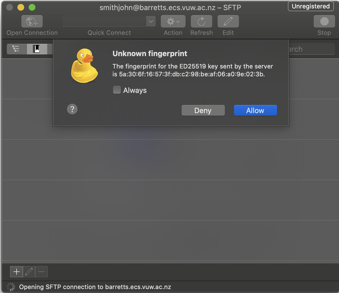Open the Action gear menu
The height and width of the screenshot is (293, 339).
173,22
